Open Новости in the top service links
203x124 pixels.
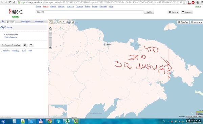click(70, 6)
